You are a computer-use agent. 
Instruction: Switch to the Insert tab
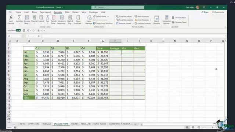click(26, 12)
